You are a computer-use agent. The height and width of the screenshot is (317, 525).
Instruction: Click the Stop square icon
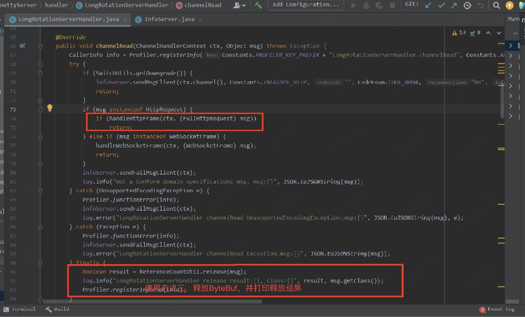point(393,5)
